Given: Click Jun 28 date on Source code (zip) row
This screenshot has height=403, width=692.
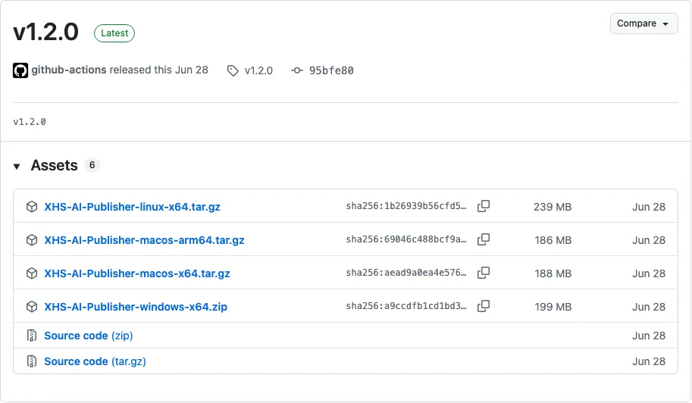Looking at the screenshot, I should [x=649, y=336].
